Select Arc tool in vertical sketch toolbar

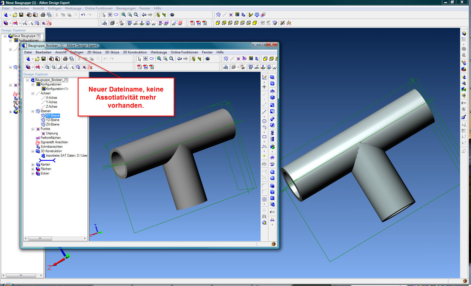(x=264, y=127)
